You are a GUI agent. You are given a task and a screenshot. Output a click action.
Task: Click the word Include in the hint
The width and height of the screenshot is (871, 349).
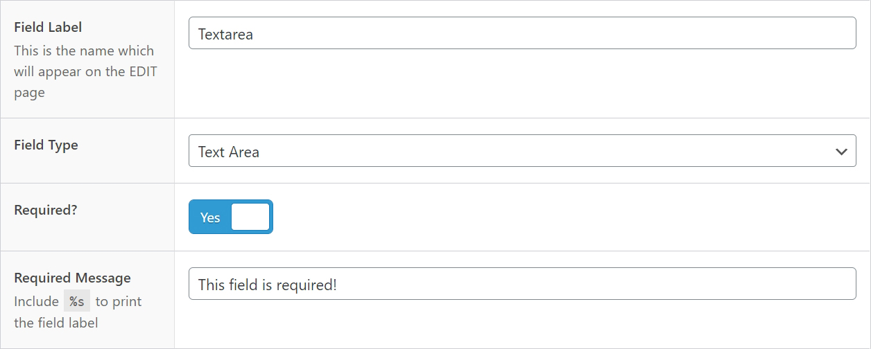point(36,301)
